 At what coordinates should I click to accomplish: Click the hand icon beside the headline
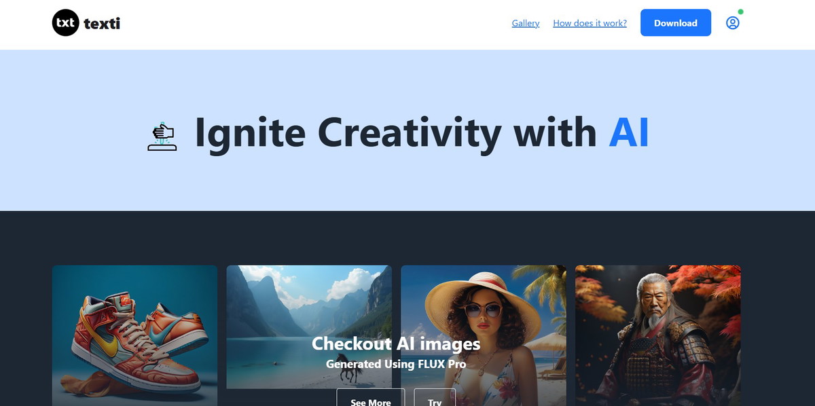pos(162,136)
